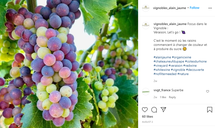
Task: Show who liked vvgt_france's comment
Action: click(x=163, y=97)
